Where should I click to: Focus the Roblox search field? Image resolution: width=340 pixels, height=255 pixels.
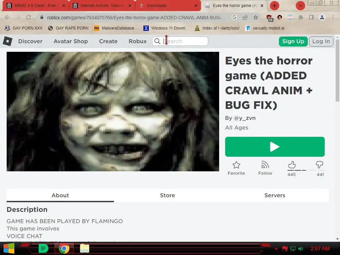[x=180, y=41]
